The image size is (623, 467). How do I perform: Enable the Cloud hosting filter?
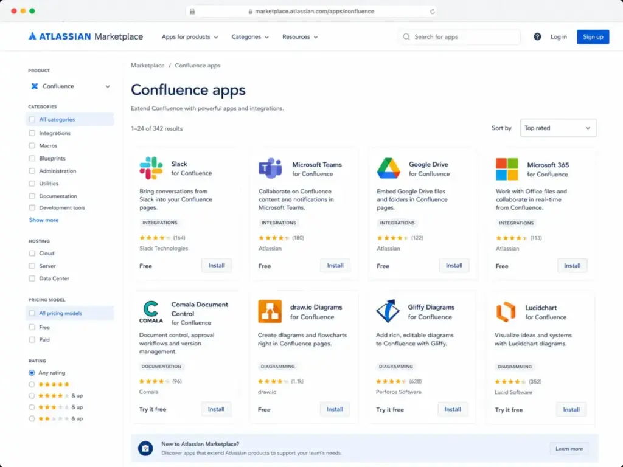click(32, 253)
